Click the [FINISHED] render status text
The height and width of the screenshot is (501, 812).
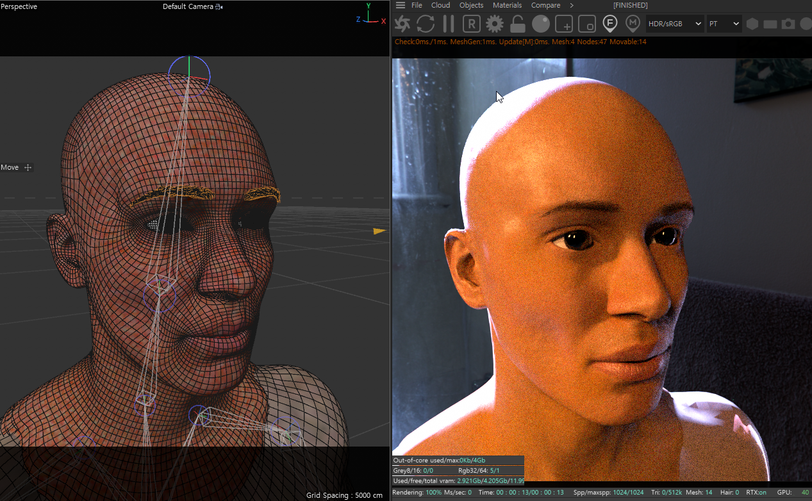click(630, 5)
